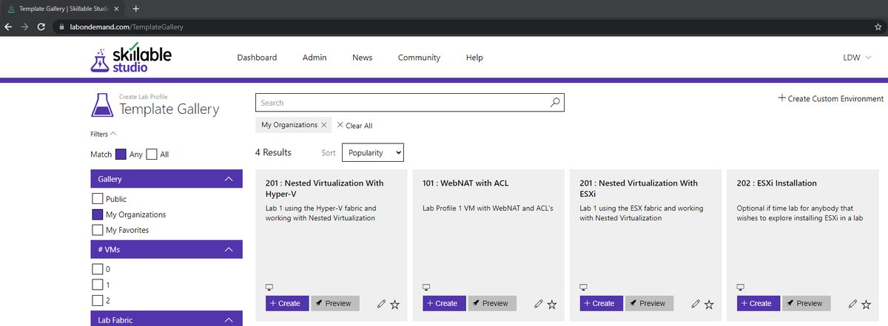Click the 101 : WebNAT with ACL title
This screenshot has width=888, height=326.
pos(465,183)
